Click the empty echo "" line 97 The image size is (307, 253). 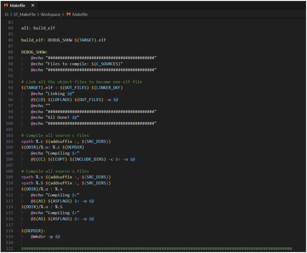pos(40,106)
